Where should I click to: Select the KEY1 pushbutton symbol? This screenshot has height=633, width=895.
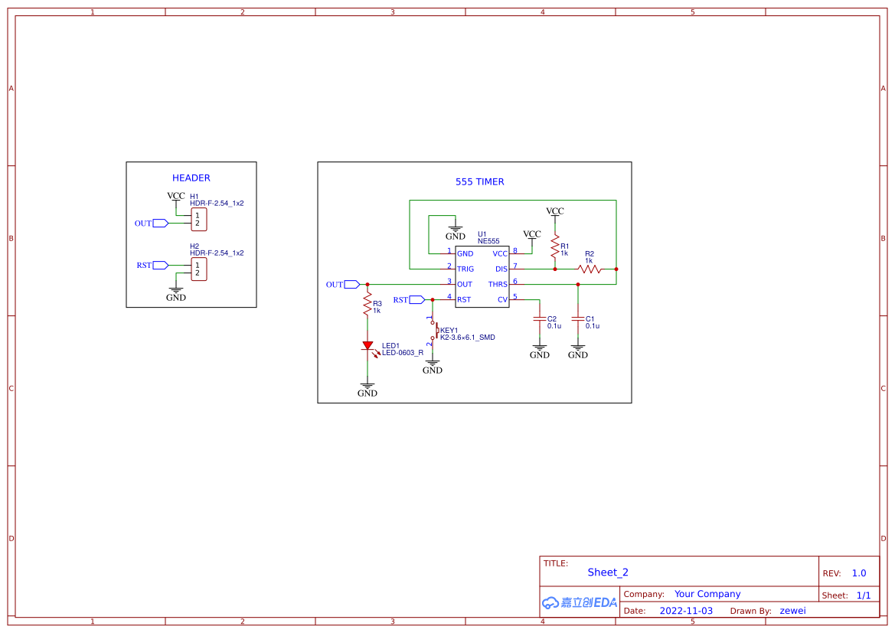[x=434, y=331]
